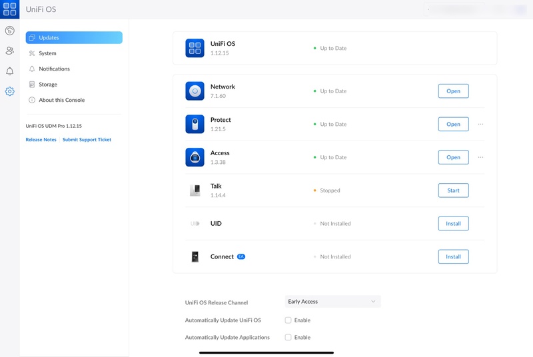Click the Protect application icon

[195, 124]
